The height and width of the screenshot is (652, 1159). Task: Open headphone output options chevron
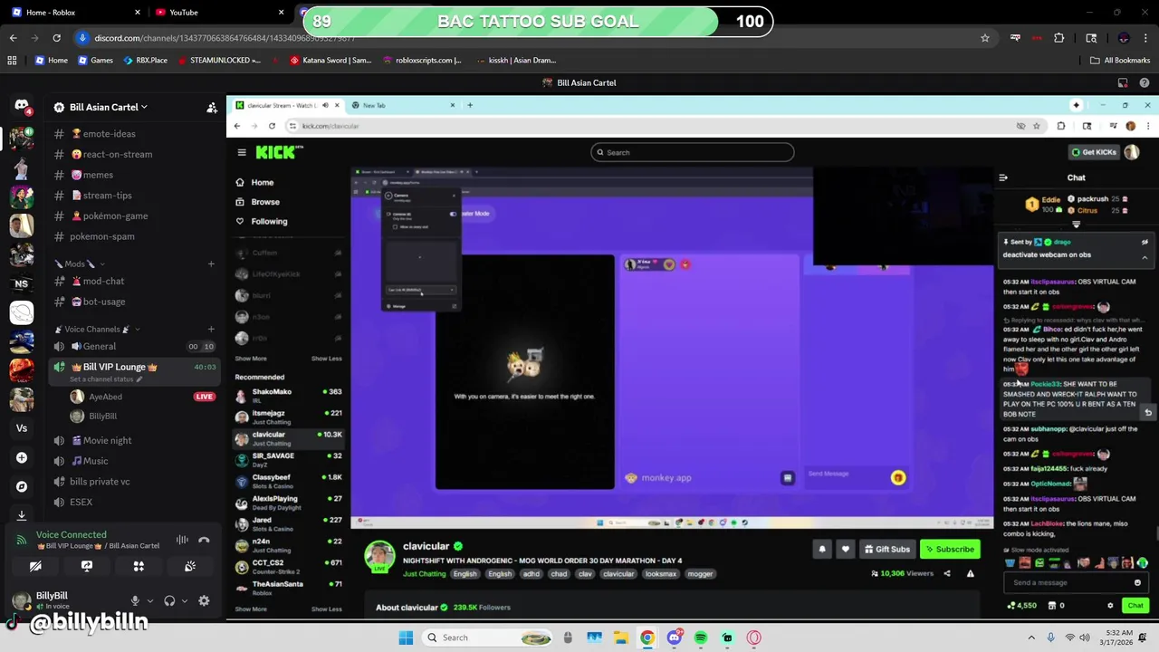pyautogui.click(x=185, y=600)
